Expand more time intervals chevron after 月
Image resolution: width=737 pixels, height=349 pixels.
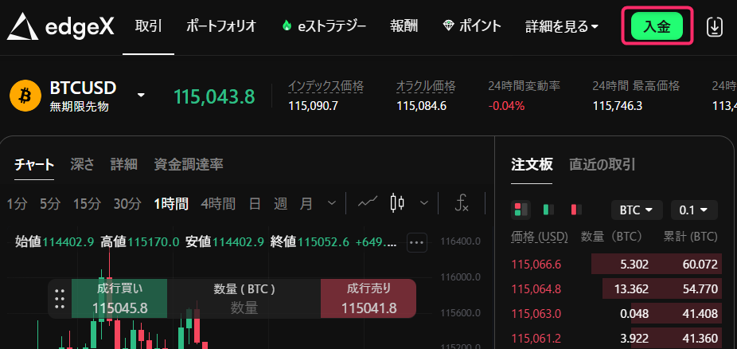(x=331, y=203)
